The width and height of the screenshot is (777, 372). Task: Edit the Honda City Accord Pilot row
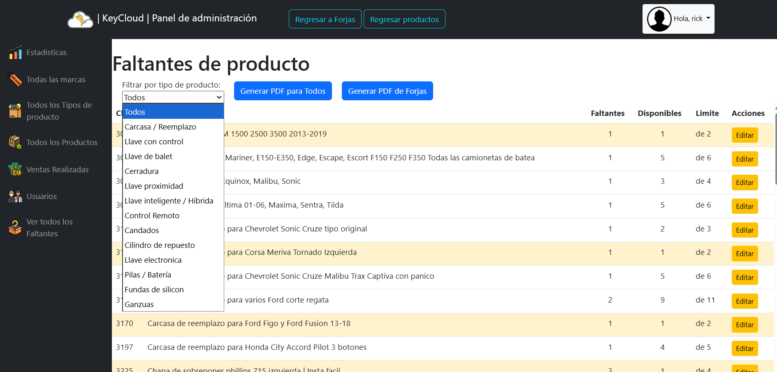coord(744,349)
